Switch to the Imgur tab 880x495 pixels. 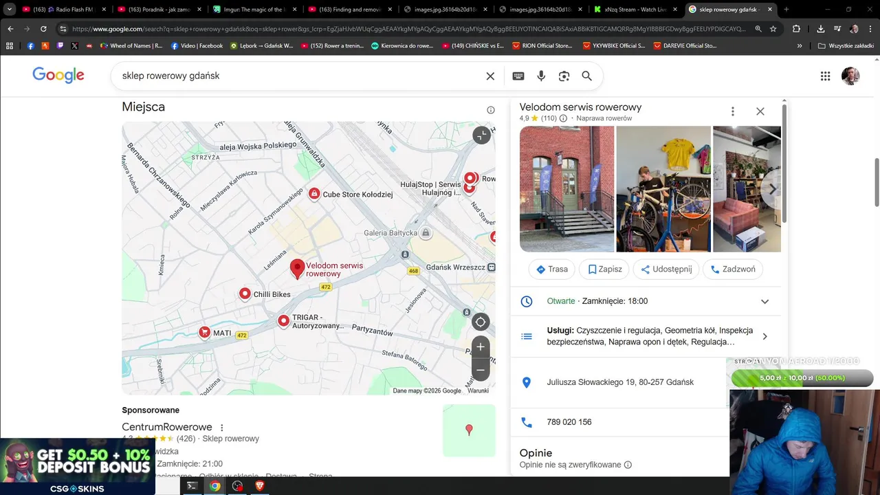pyautogui.click(x=254, y=10)
